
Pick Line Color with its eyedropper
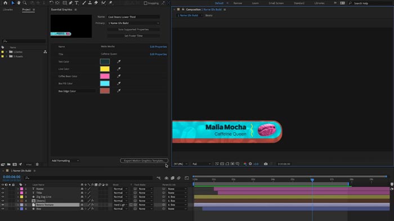tap(119, 69)
